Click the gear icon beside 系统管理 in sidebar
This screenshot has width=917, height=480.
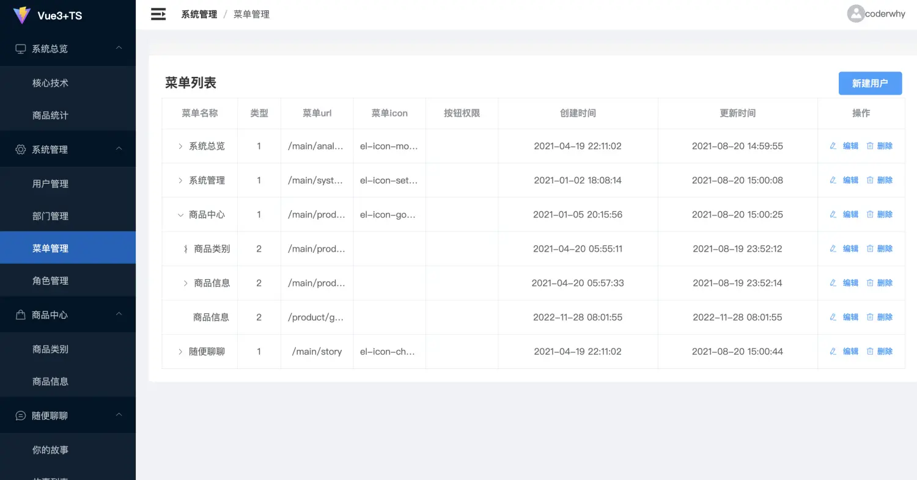21,150
